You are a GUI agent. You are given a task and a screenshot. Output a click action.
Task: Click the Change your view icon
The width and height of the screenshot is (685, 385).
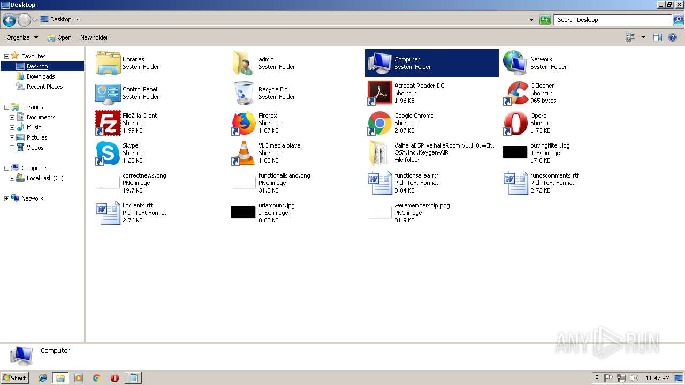[630, 37]
